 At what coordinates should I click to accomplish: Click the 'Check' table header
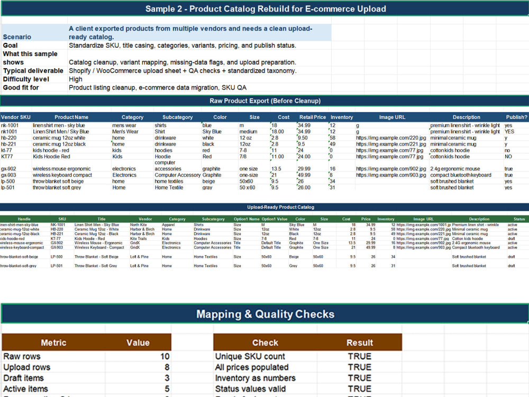pyautogui.click(x=265, y=342)
